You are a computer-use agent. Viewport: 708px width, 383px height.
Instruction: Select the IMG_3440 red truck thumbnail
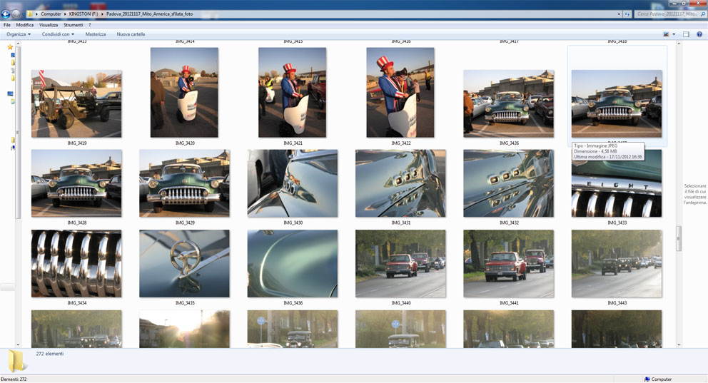click(x=400, y=264)
